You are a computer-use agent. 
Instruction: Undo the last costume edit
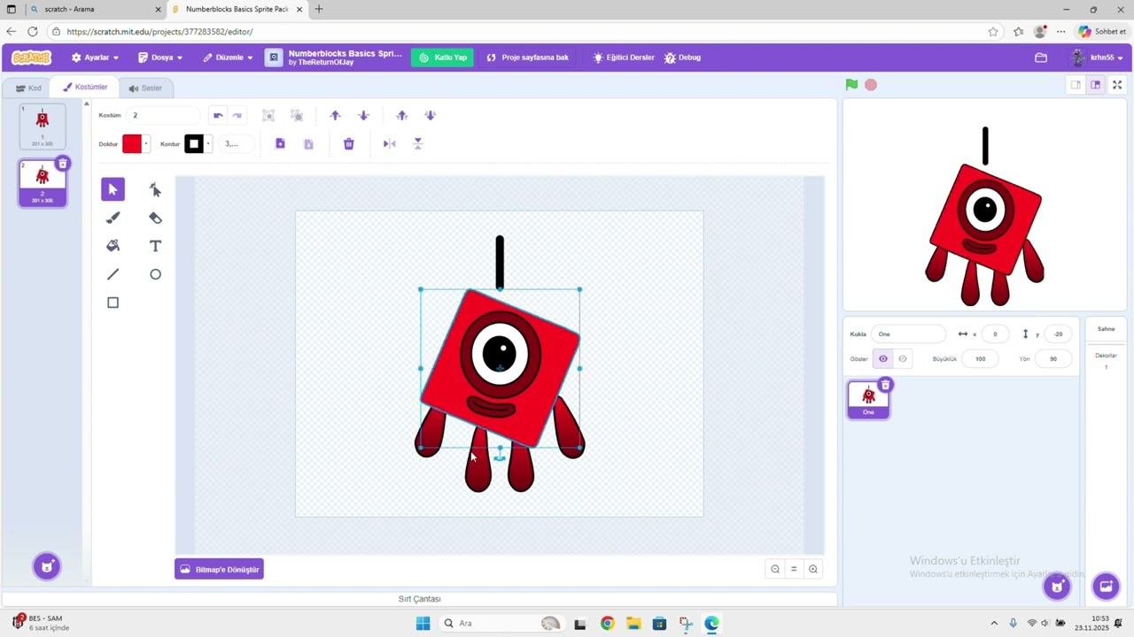[218, 115]
